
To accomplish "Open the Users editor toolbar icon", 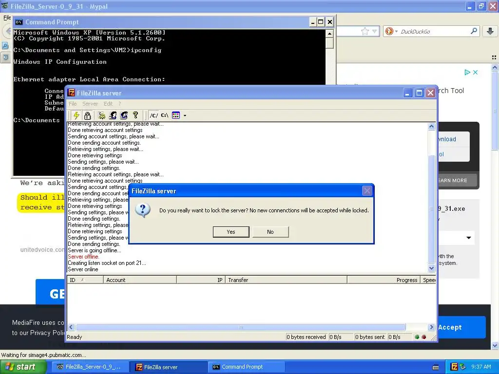I will click(x=113, y=115).
